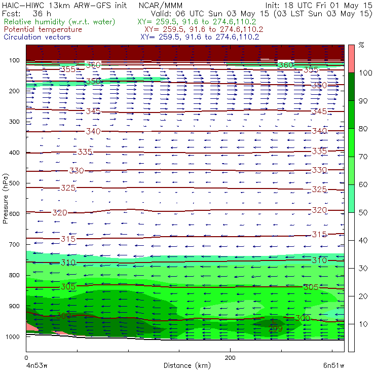Click the 500 hPa pressure axis label
The image size is (375, 375).
(14, 183)
